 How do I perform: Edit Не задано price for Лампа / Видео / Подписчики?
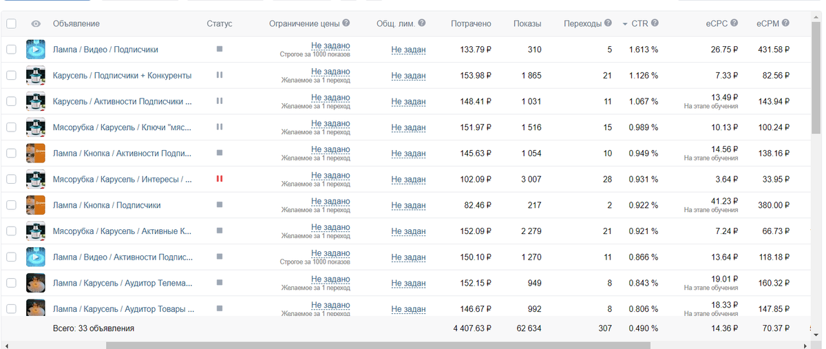click(330, 46)
